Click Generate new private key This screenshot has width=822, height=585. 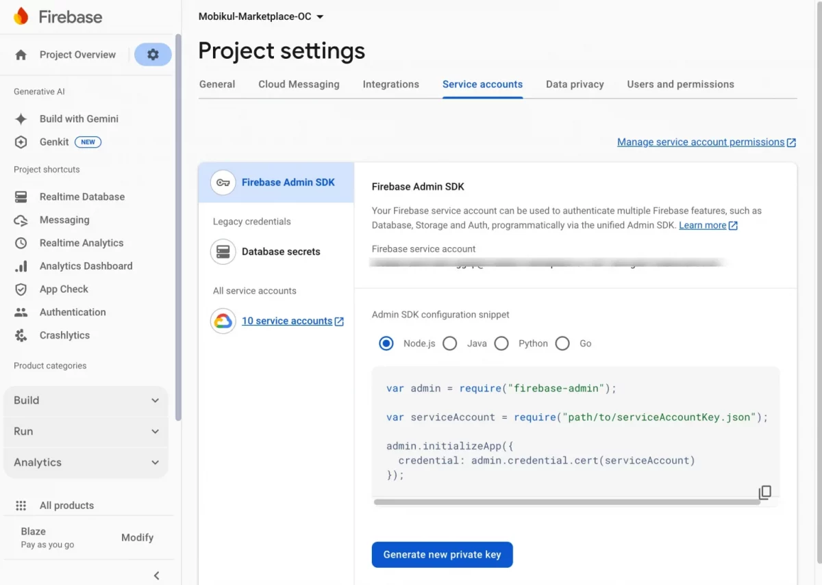pos(442,554)
